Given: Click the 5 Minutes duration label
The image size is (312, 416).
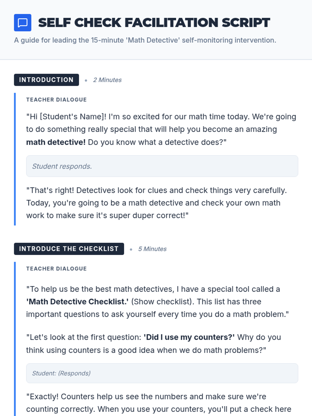Looking at the screenshot, I should [x=152, y=249].
